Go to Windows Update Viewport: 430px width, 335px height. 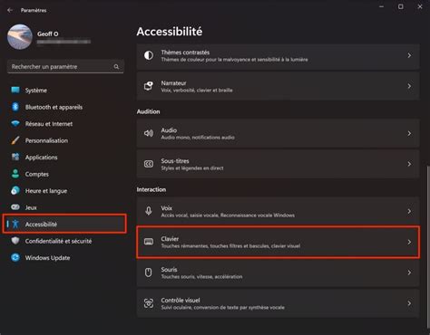pos(47,258)
